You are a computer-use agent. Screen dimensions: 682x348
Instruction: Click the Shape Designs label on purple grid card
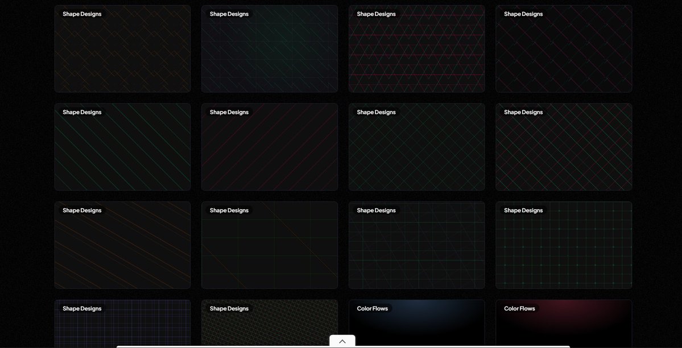82,308
